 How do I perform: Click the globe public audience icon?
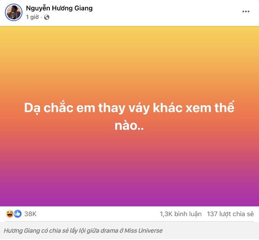point(47,17)
